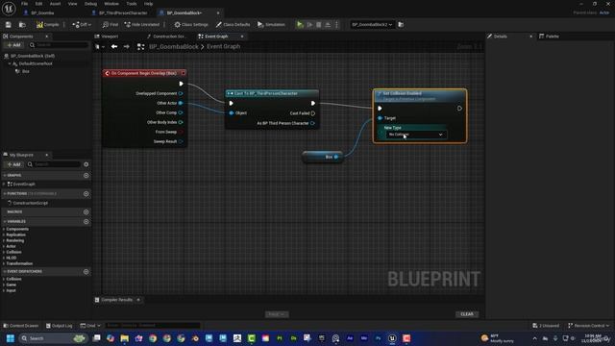Viewport: 615px width, 346px height.
Task: Click the CLEAR button in Compiler Results
Action: coord(467,314)
